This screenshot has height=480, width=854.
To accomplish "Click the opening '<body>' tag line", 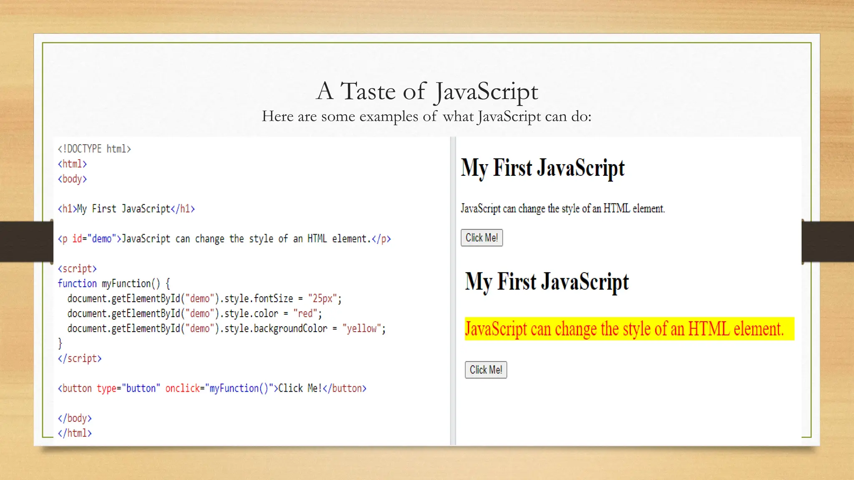I will coord(72,179).
